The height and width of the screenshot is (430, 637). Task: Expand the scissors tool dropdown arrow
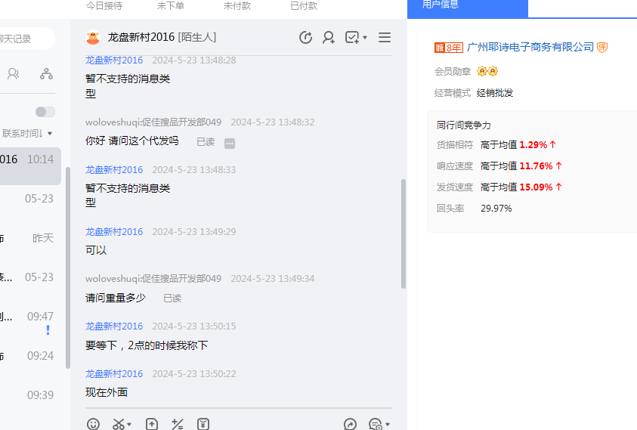(x=130, y=425)
